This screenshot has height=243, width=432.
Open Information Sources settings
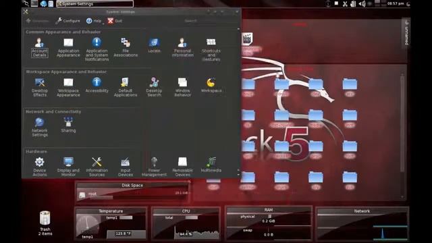pos(97,167)
